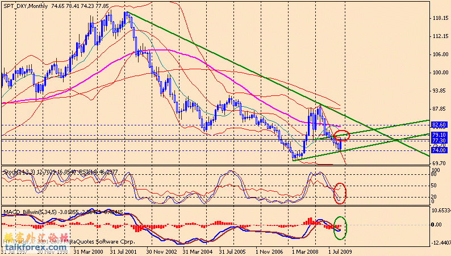The height and width of the screenshot is (256, 451).
Task: Click the blue 82.60 level tag
Action: click(439, 125)
